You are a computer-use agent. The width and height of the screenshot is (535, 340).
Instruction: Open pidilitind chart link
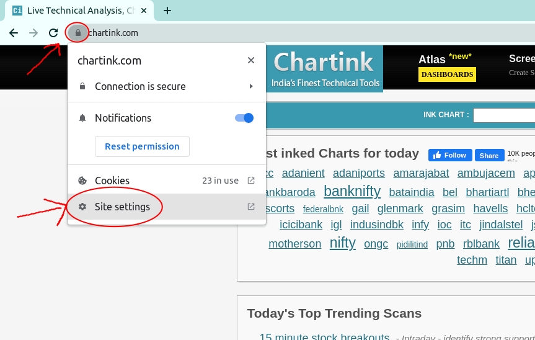[x=412, y=244]
